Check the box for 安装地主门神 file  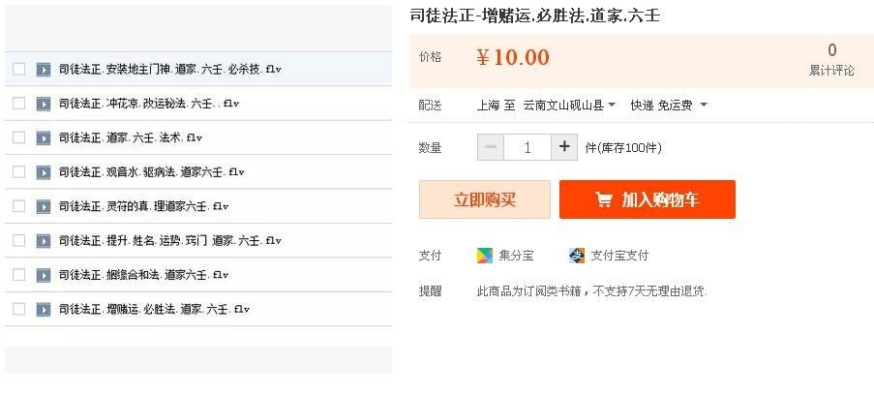pos(18,69)
